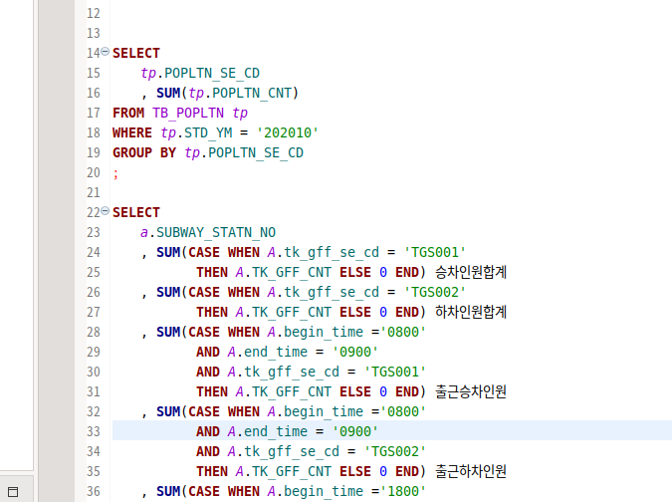This screenshot has width=672, height=502.
Task: Click the '202010' string value
Action: (287, 132)
